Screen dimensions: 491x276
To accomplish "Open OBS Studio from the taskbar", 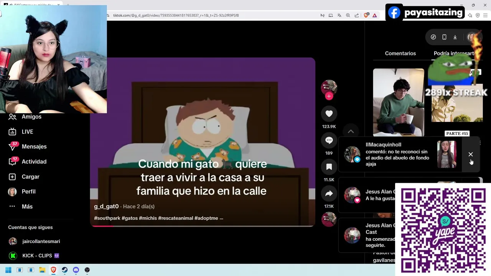I will [87, 270].
